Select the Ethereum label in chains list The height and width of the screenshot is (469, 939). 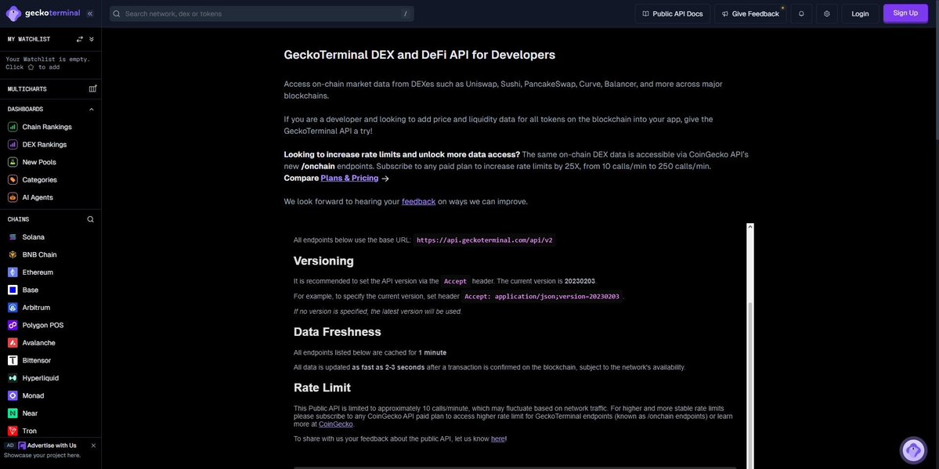38,272
